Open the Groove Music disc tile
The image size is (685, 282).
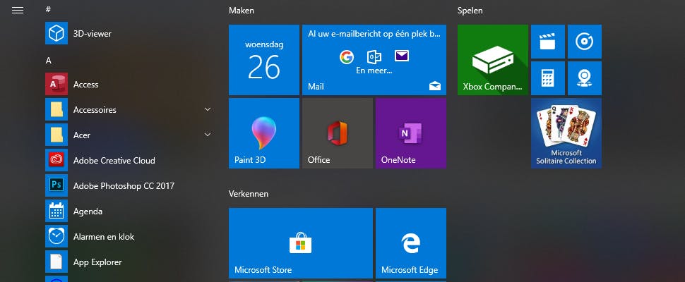[x=585, y=42]
